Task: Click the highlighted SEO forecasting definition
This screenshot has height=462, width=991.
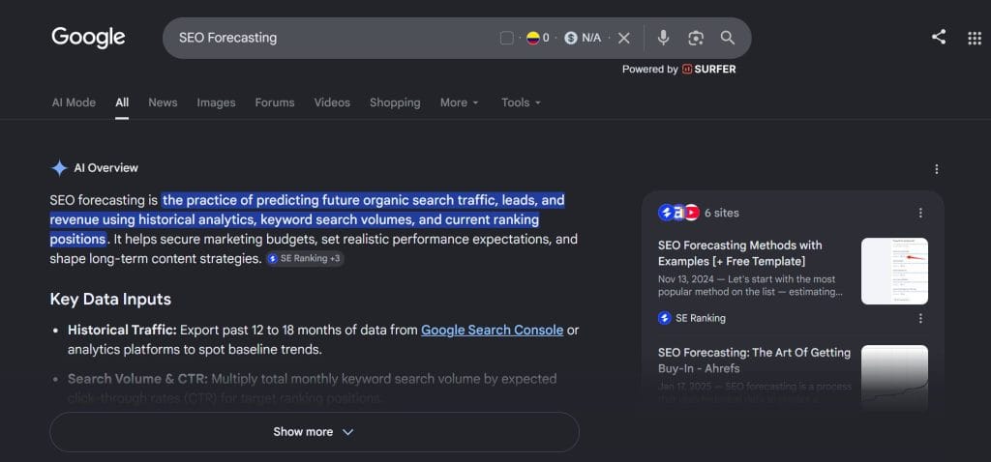Action: [x=307, y=219]
